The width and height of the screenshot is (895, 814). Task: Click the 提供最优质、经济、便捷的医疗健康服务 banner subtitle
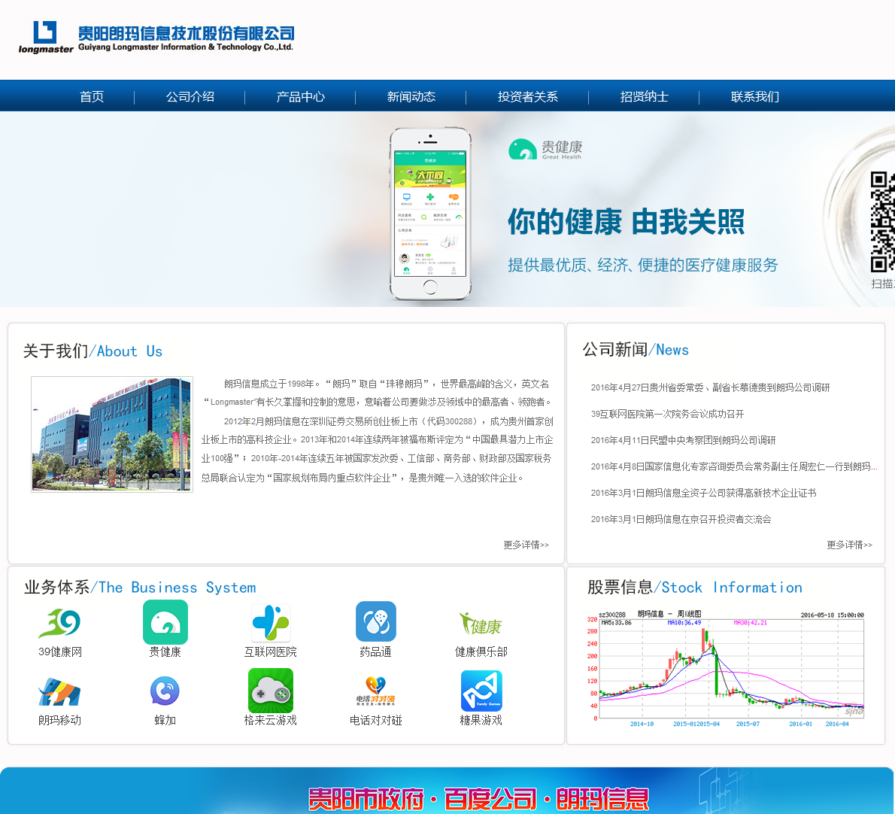[x=643, y=265]
